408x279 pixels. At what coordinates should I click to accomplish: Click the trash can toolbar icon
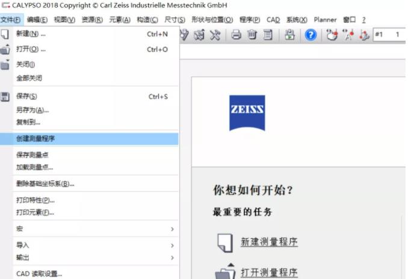[252, 35]
